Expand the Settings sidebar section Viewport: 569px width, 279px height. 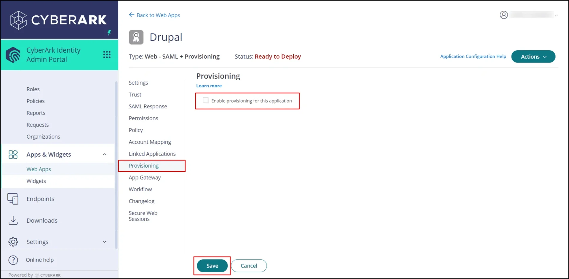pos(104,242)
